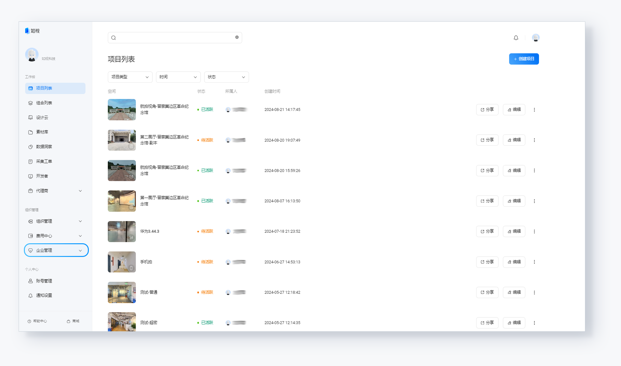Open the 时间 filter dropdown
This screenshot has height=366, width=621.
[x=178, y=77]
